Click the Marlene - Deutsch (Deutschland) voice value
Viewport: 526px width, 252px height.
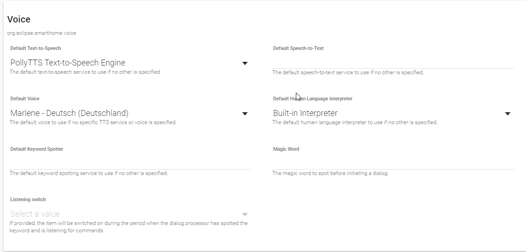[69, 113]
